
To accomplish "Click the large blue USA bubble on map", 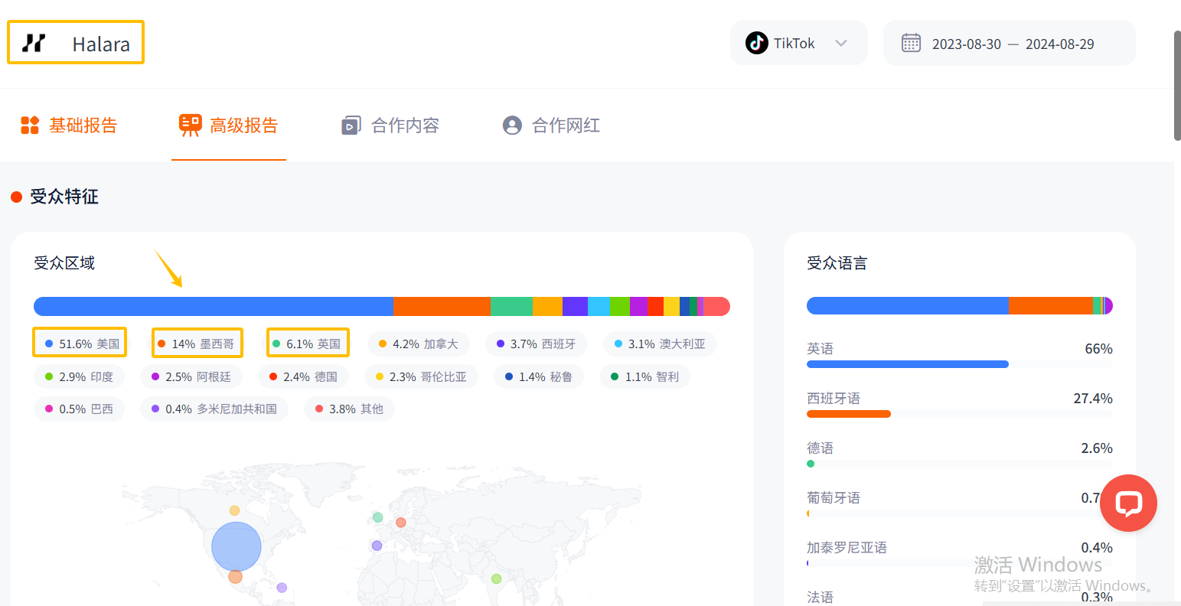I will [237, 546].
